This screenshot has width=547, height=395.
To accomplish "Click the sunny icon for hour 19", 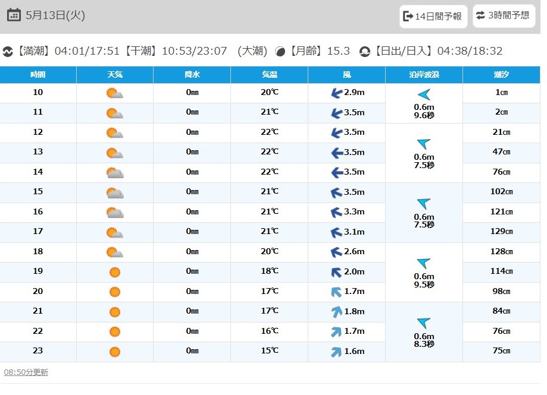I will [x=115, y=272].
